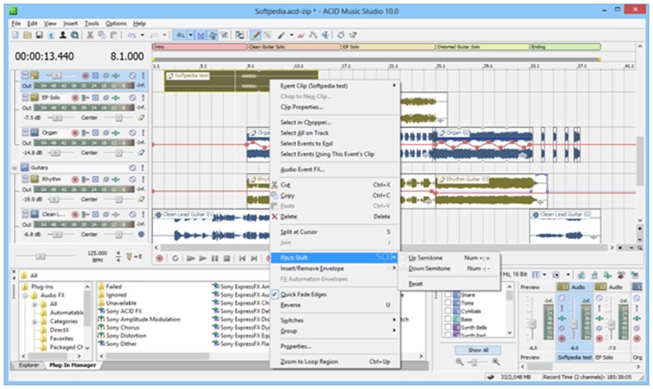The width and height of the screenshot is (653, 389).
Task: Mute the Clean Lead track
Action: click(133, 214)
